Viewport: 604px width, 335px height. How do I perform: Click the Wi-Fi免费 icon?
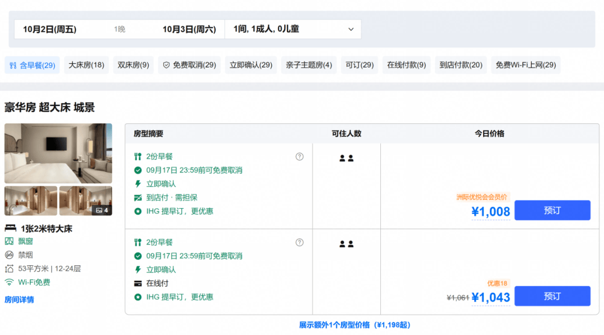tap(10, 283)
